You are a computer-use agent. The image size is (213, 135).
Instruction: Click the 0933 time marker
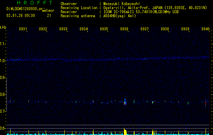click(63, 29)
